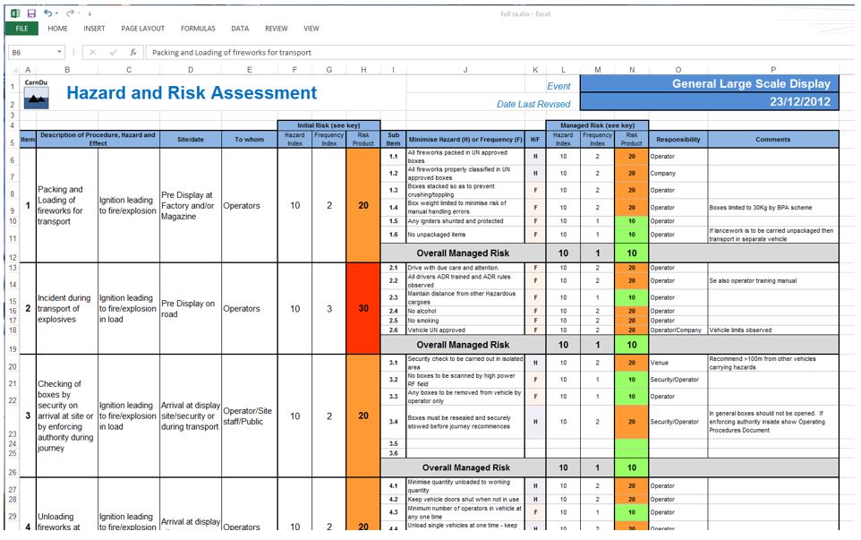The height and width of the screenshot is (540, 861).
Task: Open the FORMULAS ribbon tab
Action: (198, 29)
